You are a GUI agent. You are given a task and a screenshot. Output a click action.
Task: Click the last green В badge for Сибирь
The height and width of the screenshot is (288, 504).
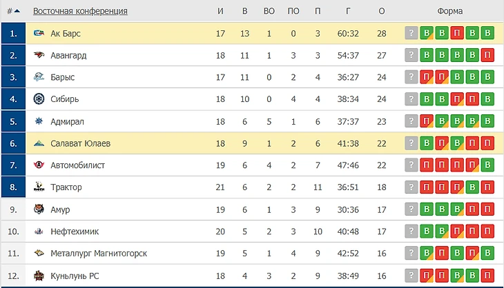tap(488, 99)
